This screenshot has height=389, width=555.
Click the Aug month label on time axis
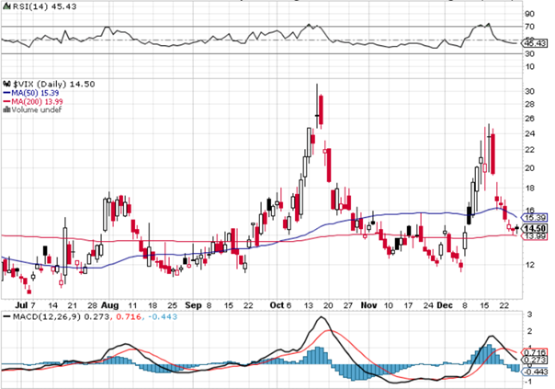tap(111, 303)
